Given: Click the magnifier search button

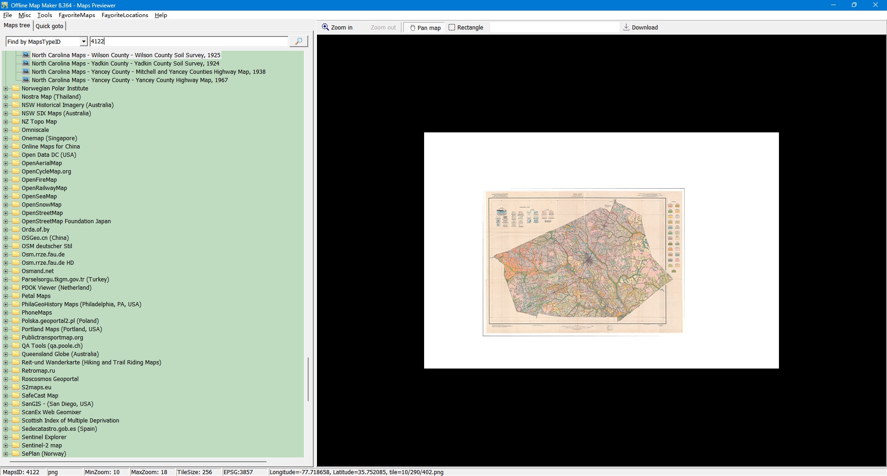Looking at the screenshot, I should (x=298, y=42).
